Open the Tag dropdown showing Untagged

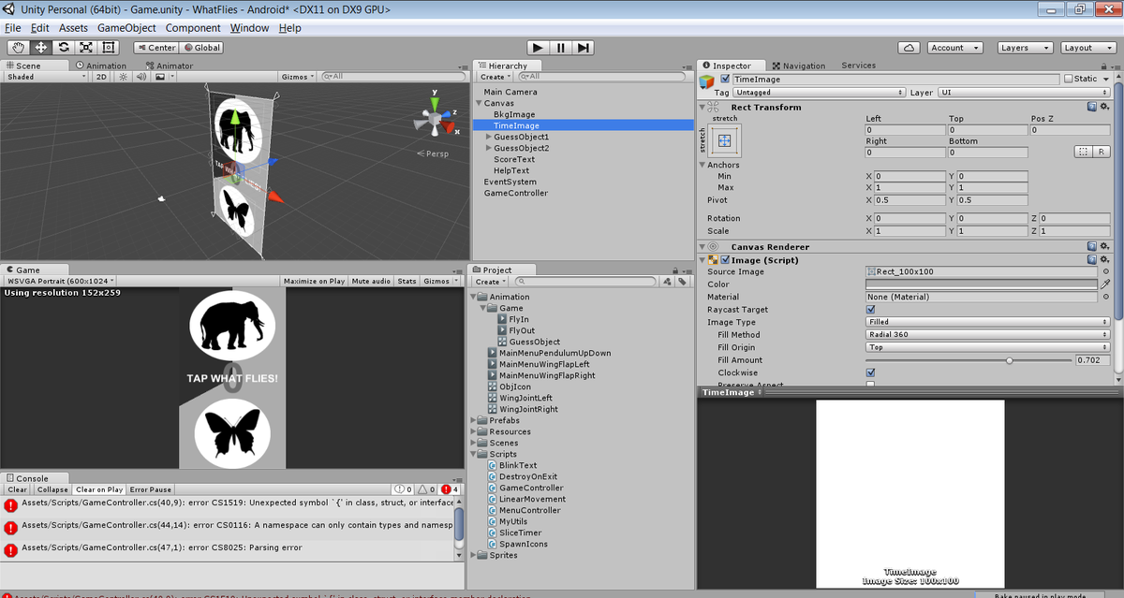coord(820,93)
